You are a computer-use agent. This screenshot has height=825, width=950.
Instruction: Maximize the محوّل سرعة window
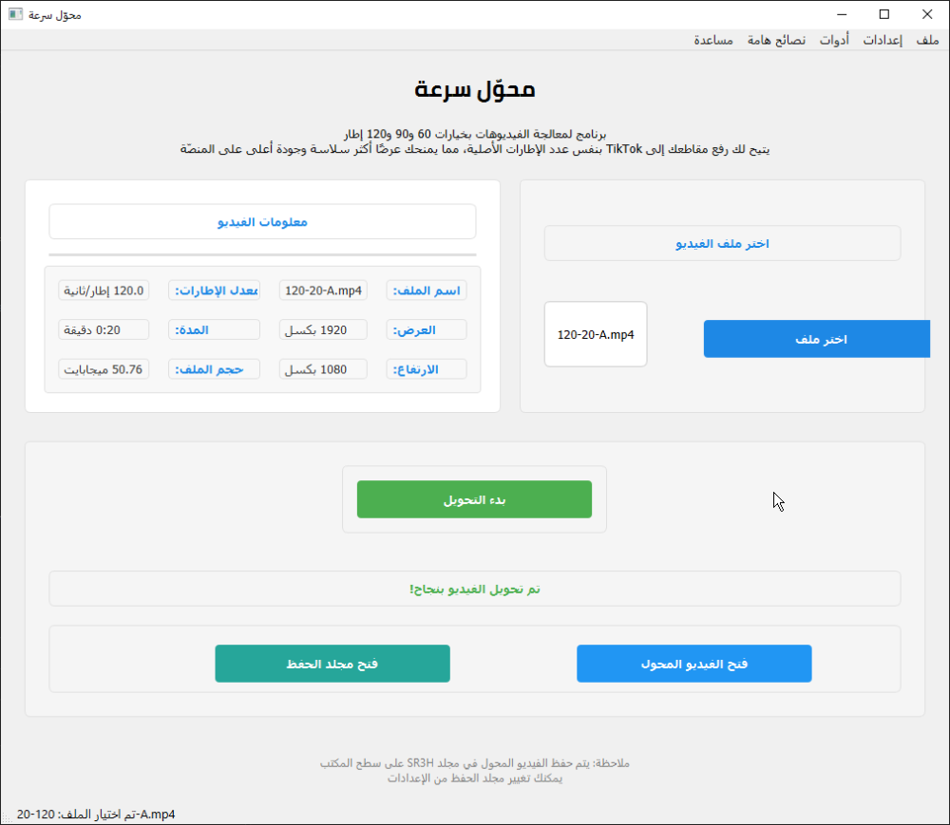point(884,14)
